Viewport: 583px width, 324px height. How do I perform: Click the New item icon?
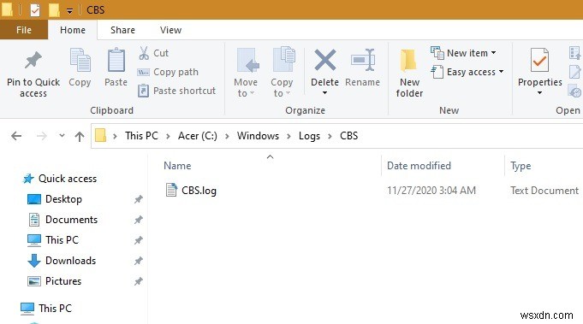coord(437,53)
